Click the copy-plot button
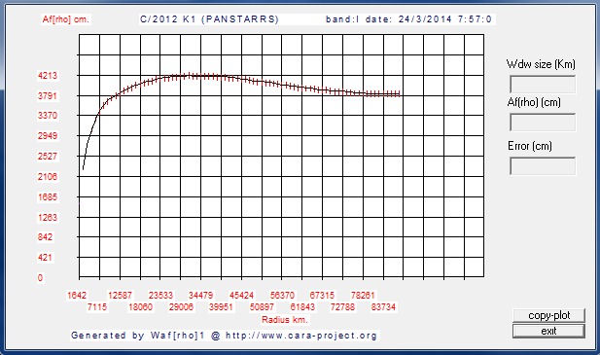Viewport: 600px width, 355px height. coord(548,315)
